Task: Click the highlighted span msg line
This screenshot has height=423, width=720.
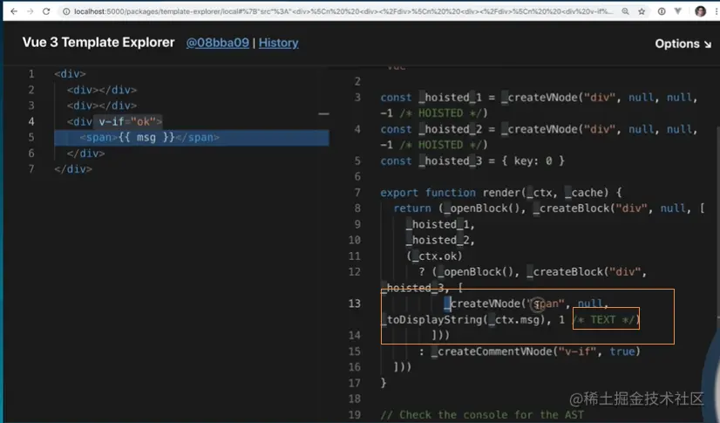Action: pyautogui.click(x=192, y=137)
